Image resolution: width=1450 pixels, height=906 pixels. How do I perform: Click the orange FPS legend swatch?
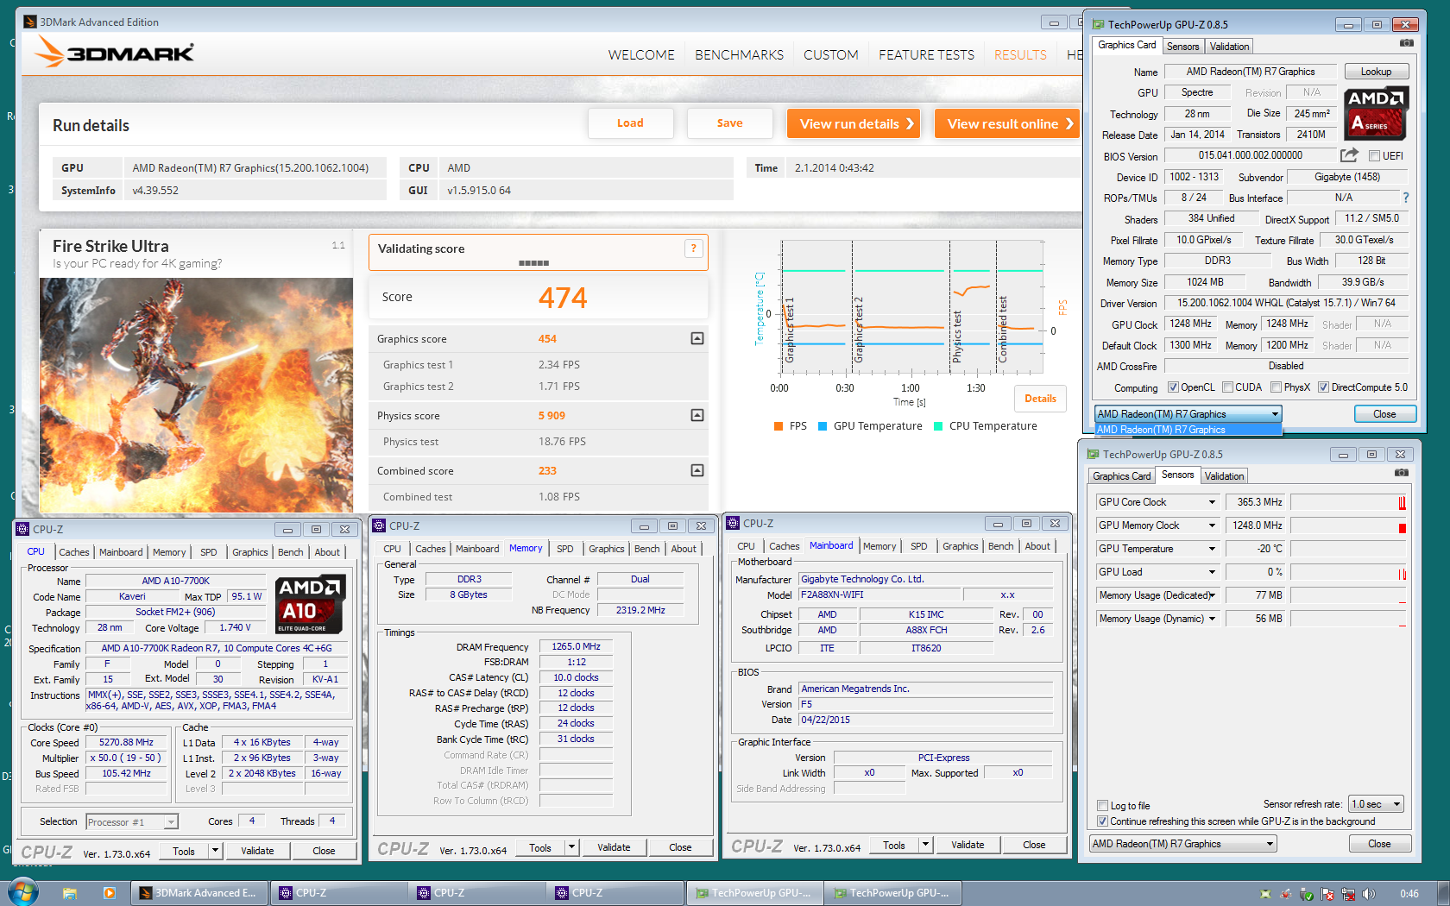(x=779, y=426)
